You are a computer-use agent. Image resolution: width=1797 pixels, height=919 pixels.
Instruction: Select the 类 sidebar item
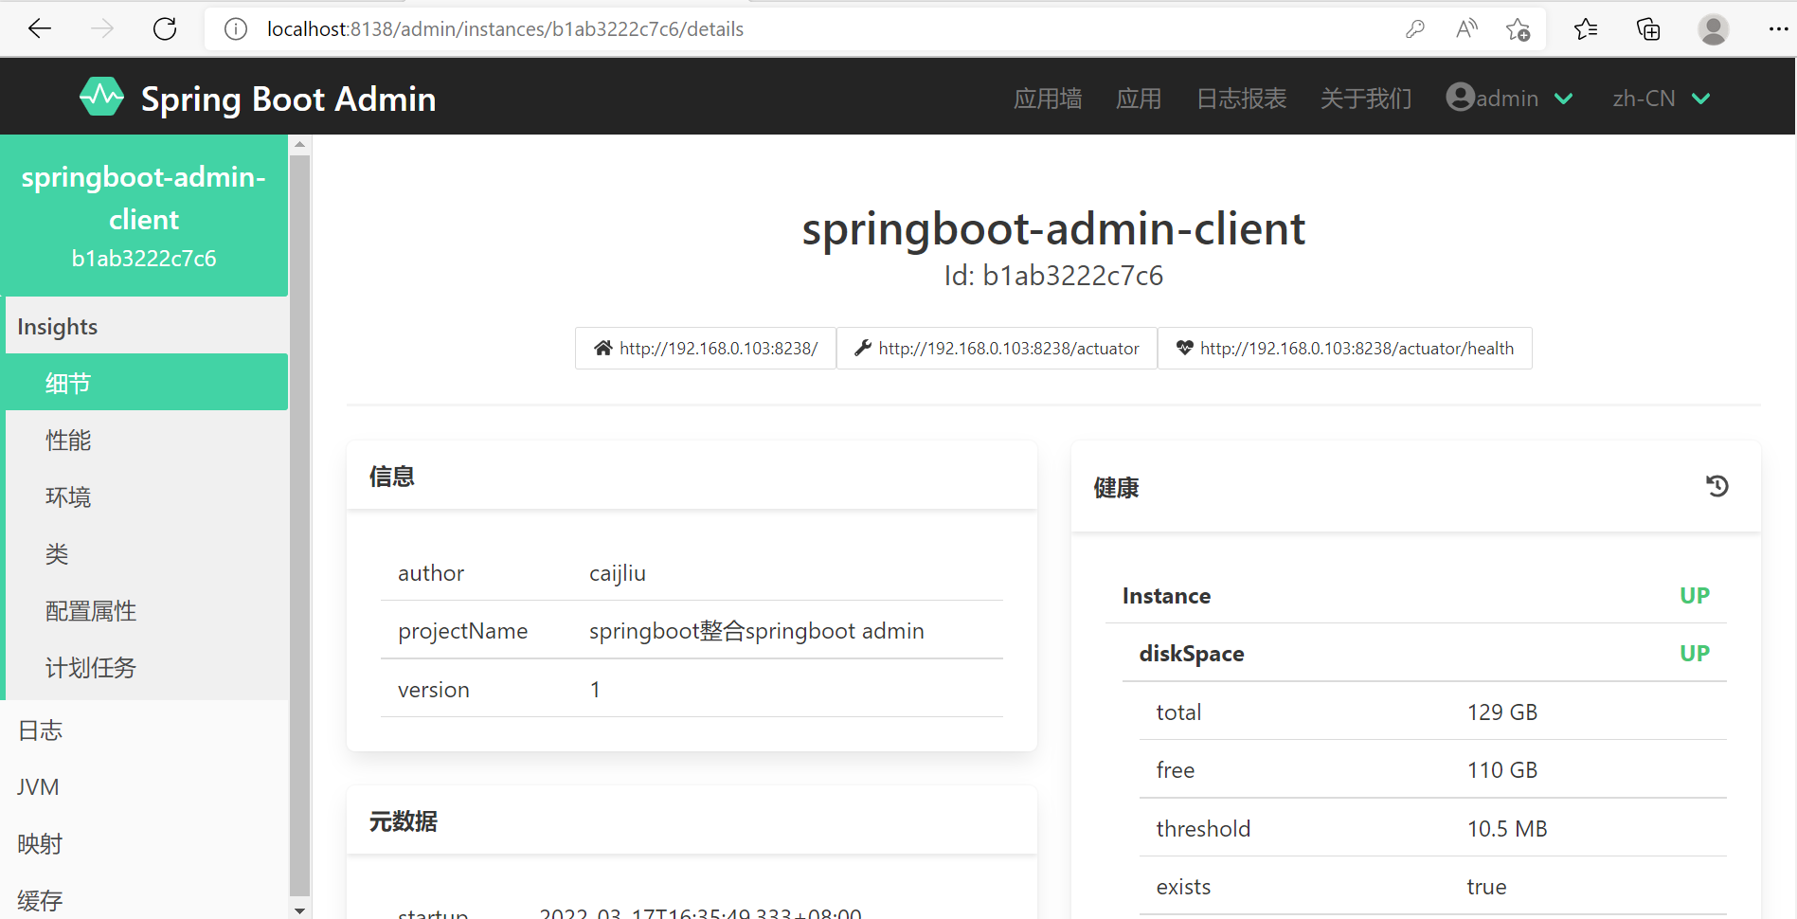[147, 554]
